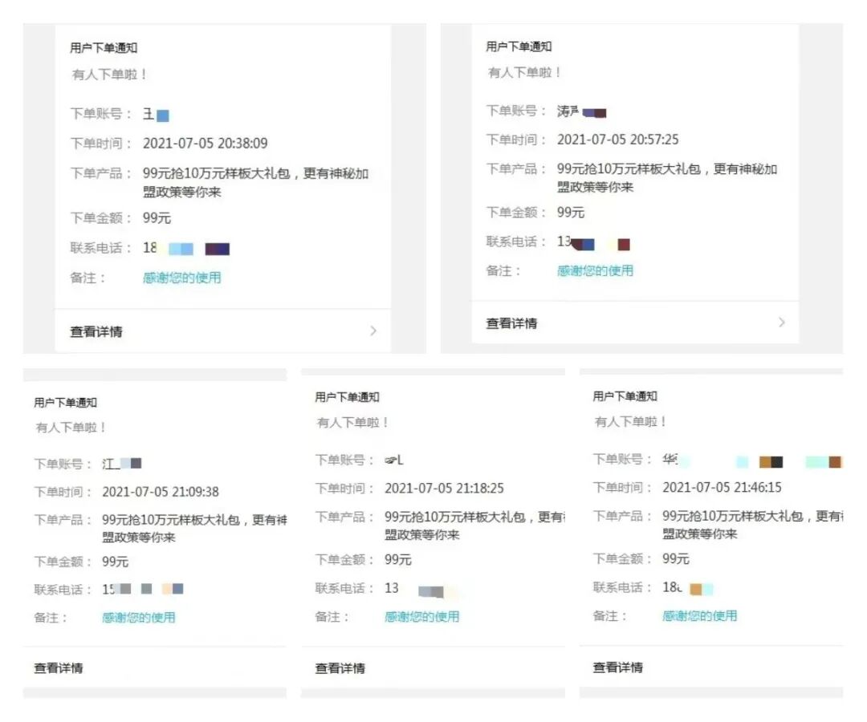Click 有人下单啦！ on the 21:18:25 card
The width and height of the screenshot is (867, 722).
(x=352, y=423)
